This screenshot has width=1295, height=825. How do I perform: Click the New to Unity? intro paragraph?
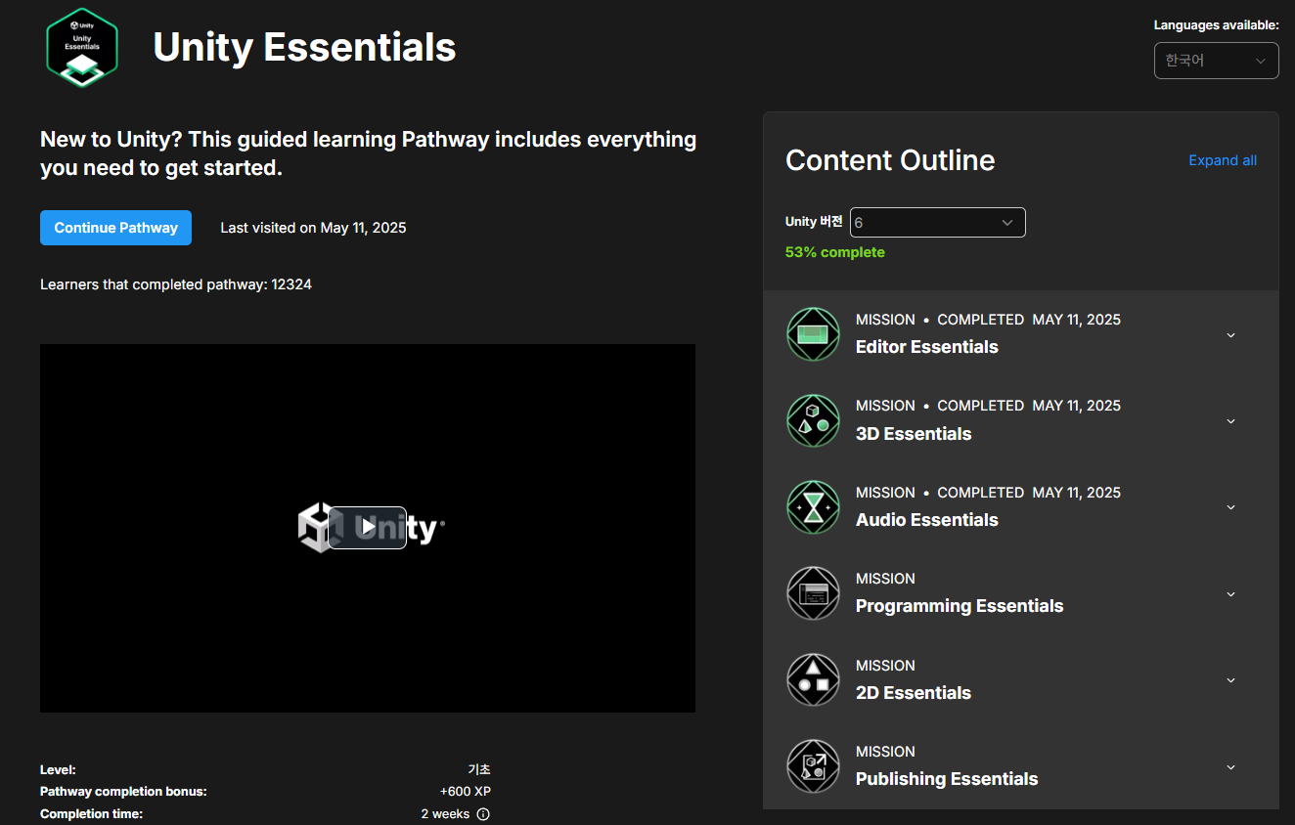pos(368,153)
